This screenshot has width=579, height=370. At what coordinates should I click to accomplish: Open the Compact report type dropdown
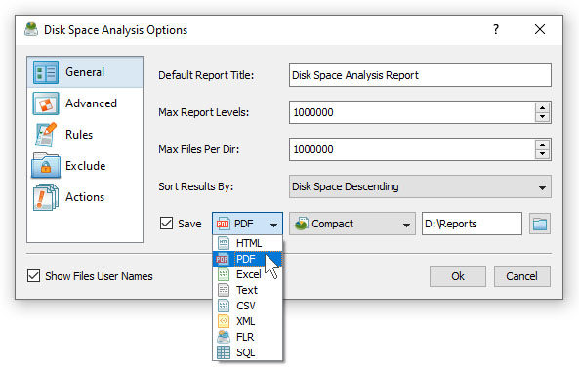pyautogui.click(x=352, y=224)
